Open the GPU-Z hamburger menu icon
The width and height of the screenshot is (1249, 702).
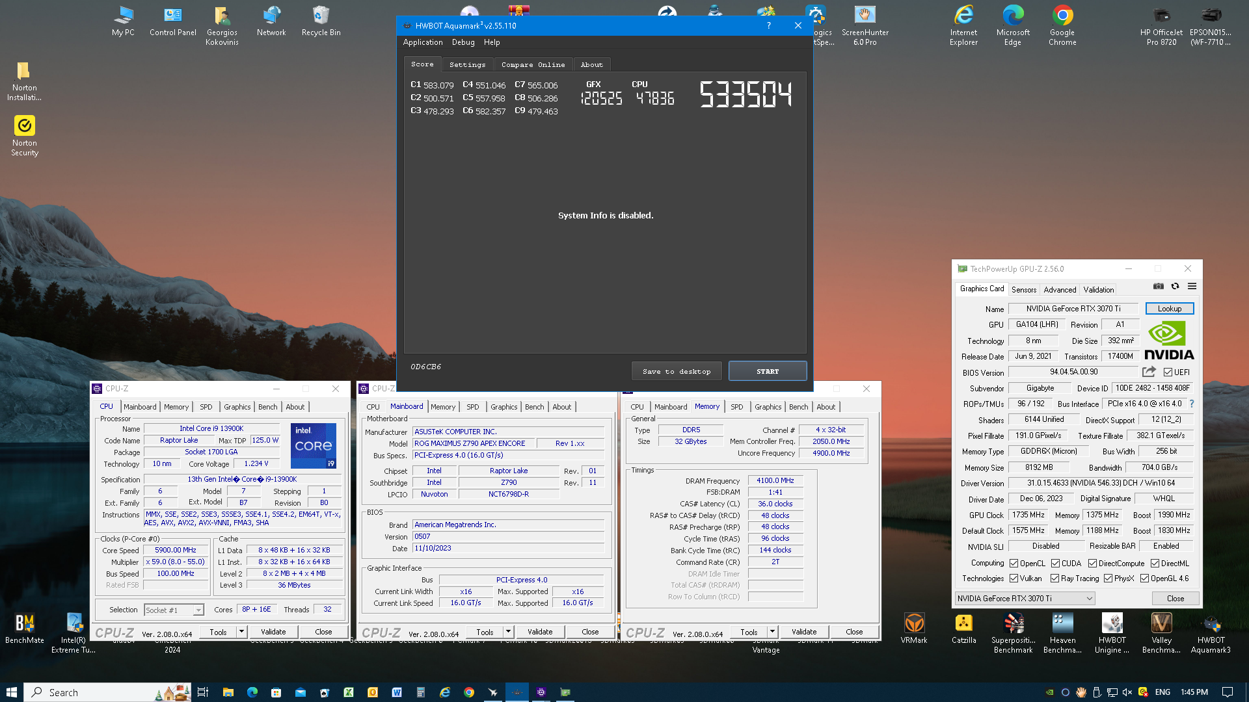pyautogui.click(x=1192, y=287)
